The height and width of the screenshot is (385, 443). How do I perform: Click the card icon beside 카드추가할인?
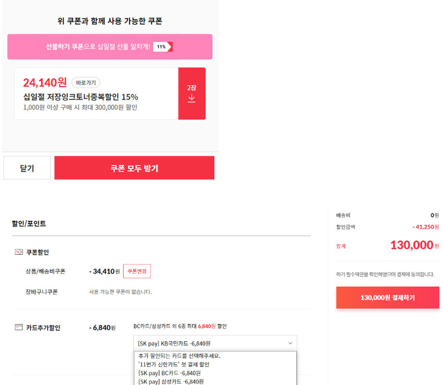[19, 327]
